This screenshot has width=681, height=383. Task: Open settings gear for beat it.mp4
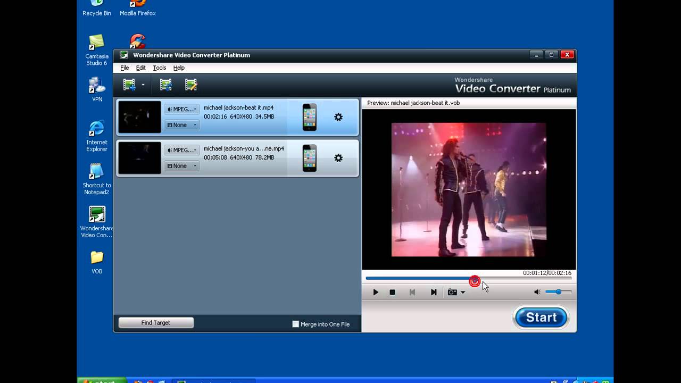(x=338, y=117)
